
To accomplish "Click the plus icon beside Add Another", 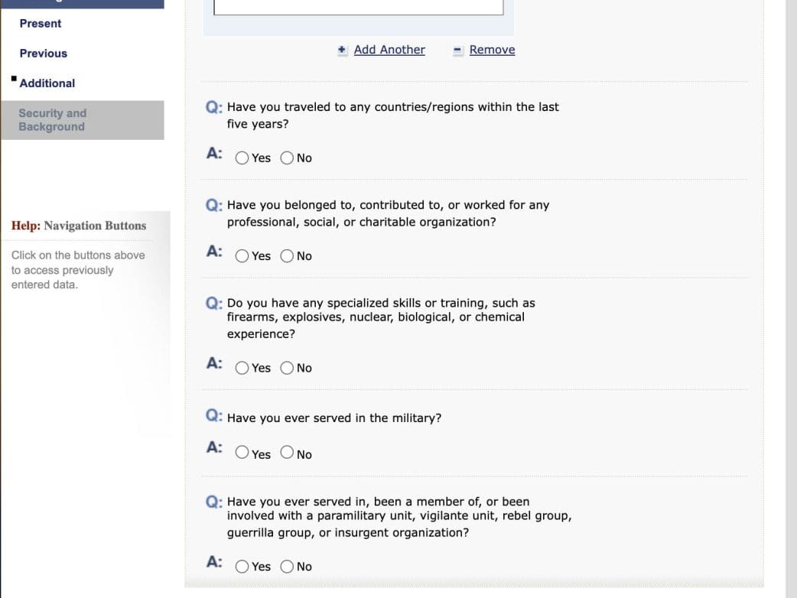I will 342,50.
